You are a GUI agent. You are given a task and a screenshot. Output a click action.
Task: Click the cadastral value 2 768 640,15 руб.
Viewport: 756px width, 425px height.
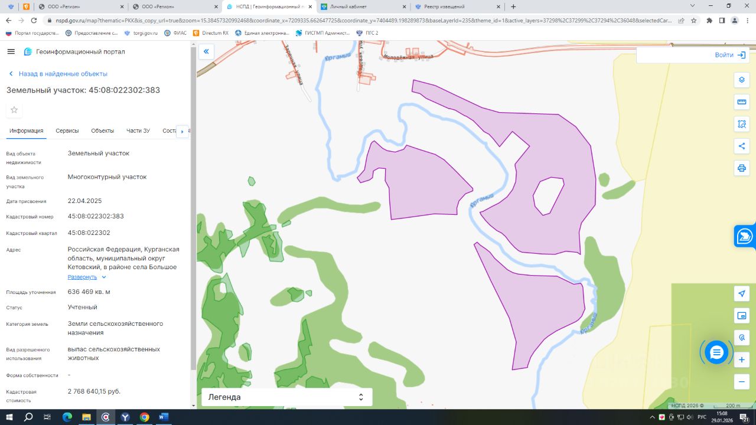click(94, 391)
